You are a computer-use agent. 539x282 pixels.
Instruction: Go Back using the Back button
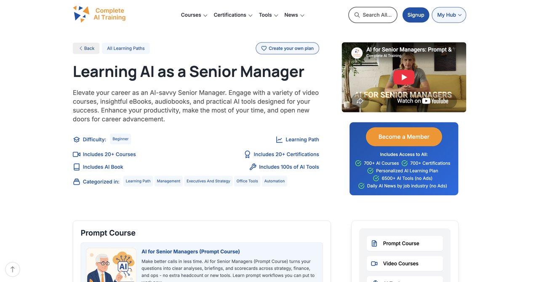point(86,48)
